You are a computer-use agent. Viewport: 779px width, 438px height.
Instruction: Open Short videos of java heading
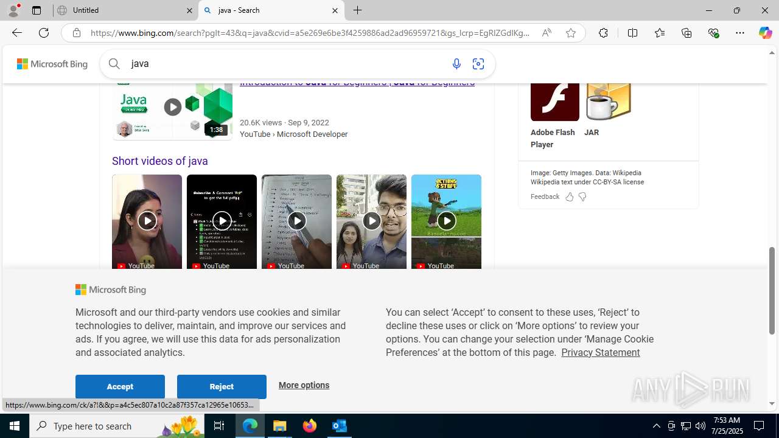(x=160, y=161)
